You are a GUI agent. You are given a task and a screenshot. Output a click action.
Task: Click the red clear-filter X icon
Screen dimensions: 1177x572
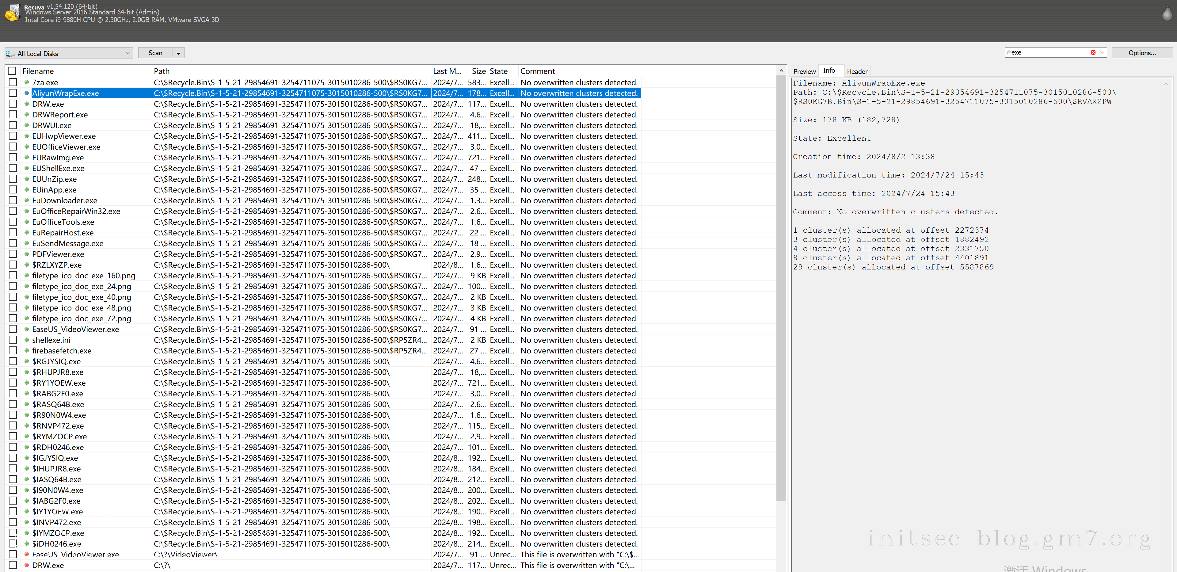1093,52
